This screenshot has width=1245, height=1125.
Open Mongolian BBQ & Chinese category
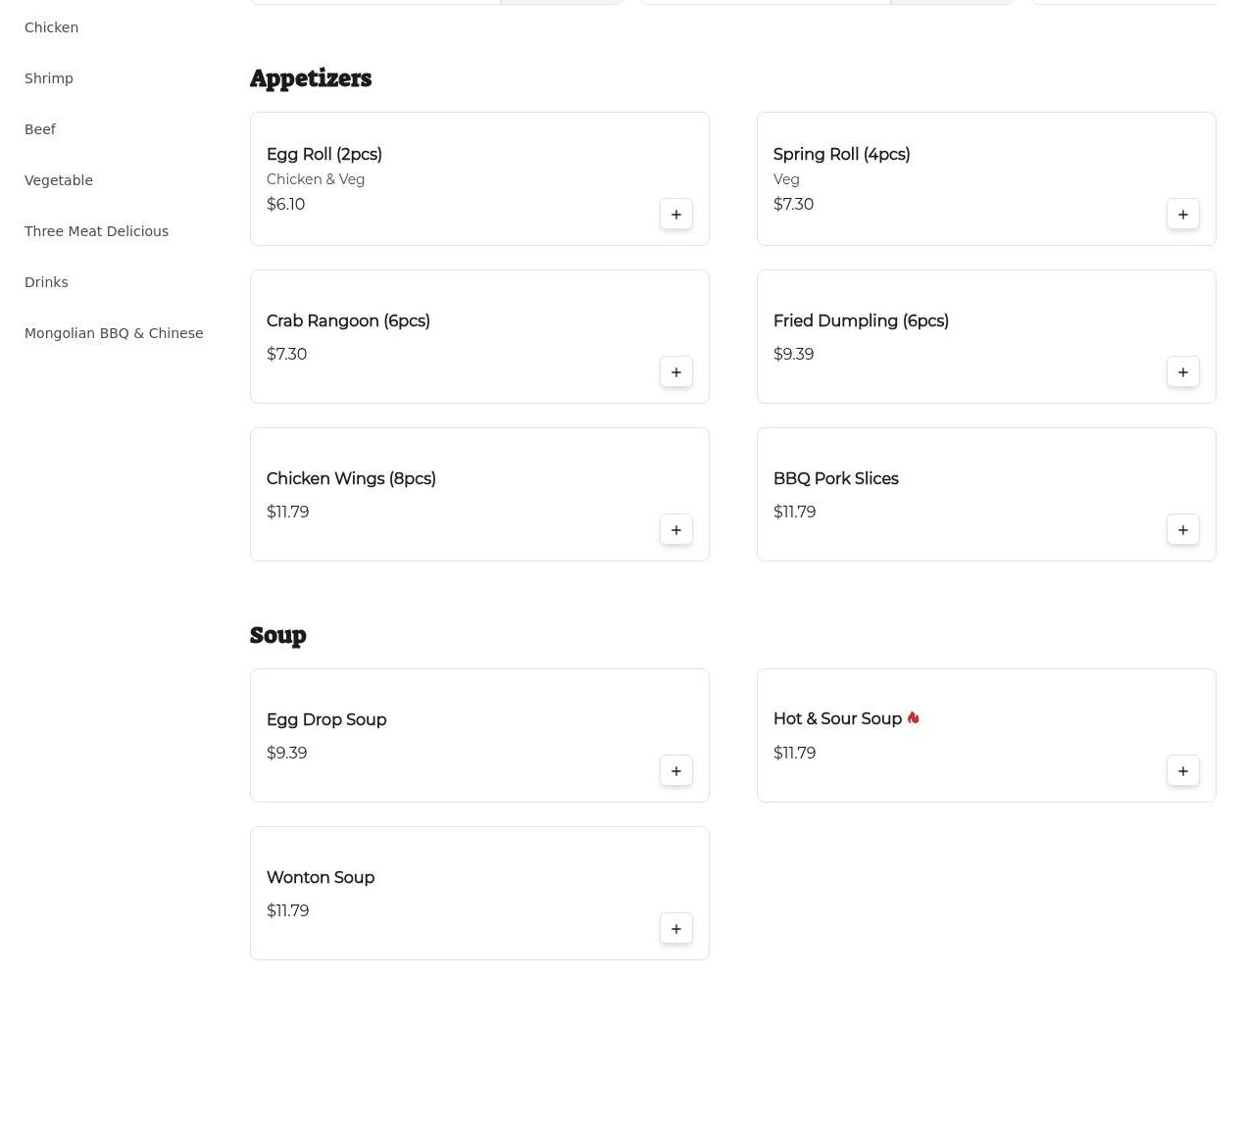pyautogui.click(x=114, y=333)
